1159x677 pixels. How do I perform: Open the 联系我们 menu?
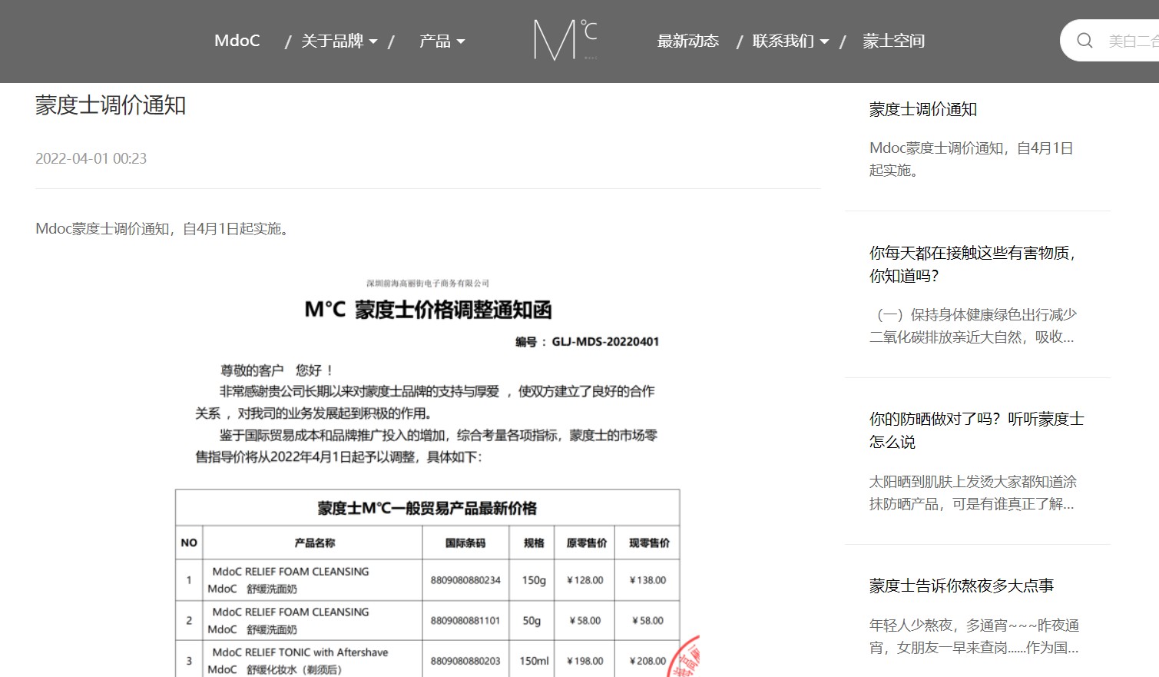[783, 41]
